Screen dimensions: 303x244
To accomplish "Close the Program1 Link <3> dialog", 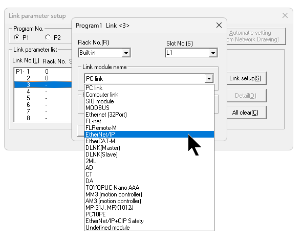I will tap(219, 25).
